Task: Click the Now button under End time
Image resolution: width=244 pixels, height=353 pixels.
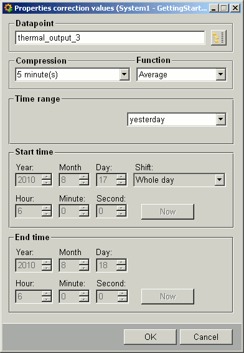Action: [x=167, y=296]
